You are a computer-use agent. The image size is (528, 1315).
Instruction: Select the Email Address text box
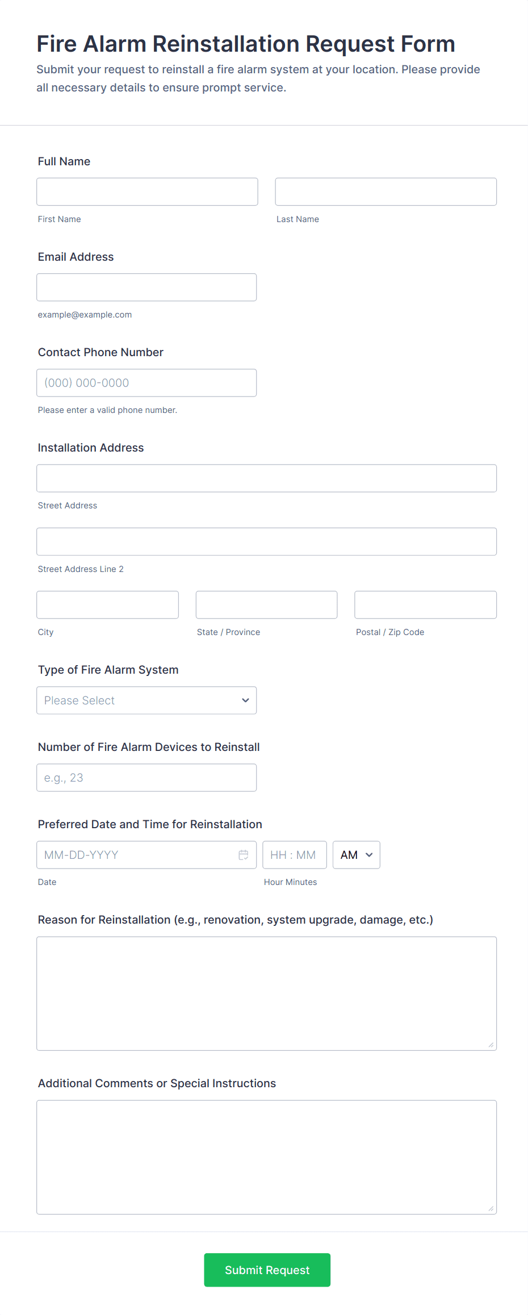(x=146, y=287)
